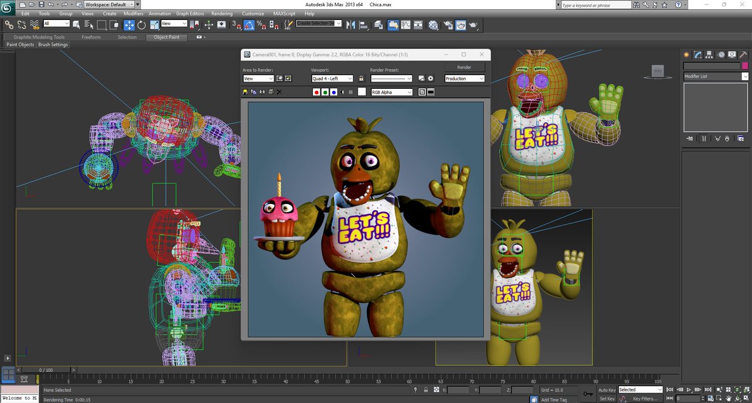Click the time slider showing 0 / 100
The width and height of the screenshot is (752, 403).
coord(47,370)
